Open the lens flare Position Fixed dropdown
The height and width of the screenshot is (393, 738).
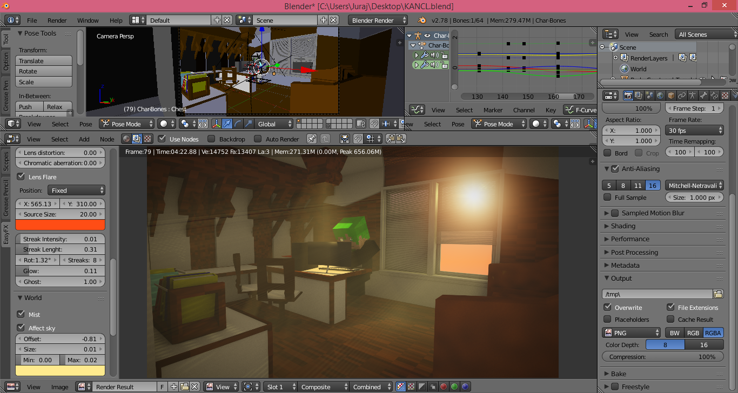(76, 190)
